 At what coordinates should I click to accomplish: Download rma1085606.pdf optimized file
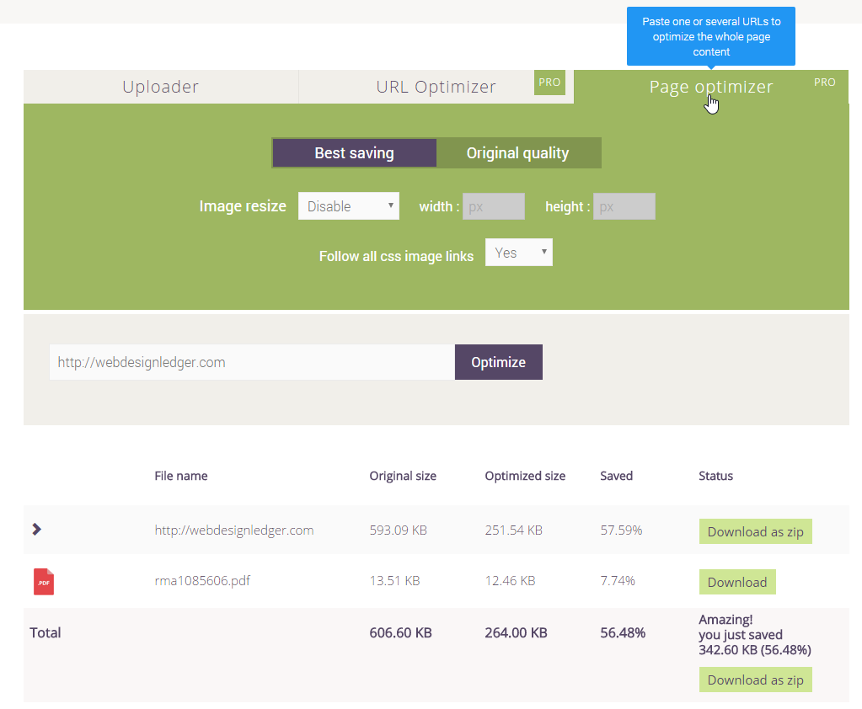pyautogui.click(x=736, y=581)
